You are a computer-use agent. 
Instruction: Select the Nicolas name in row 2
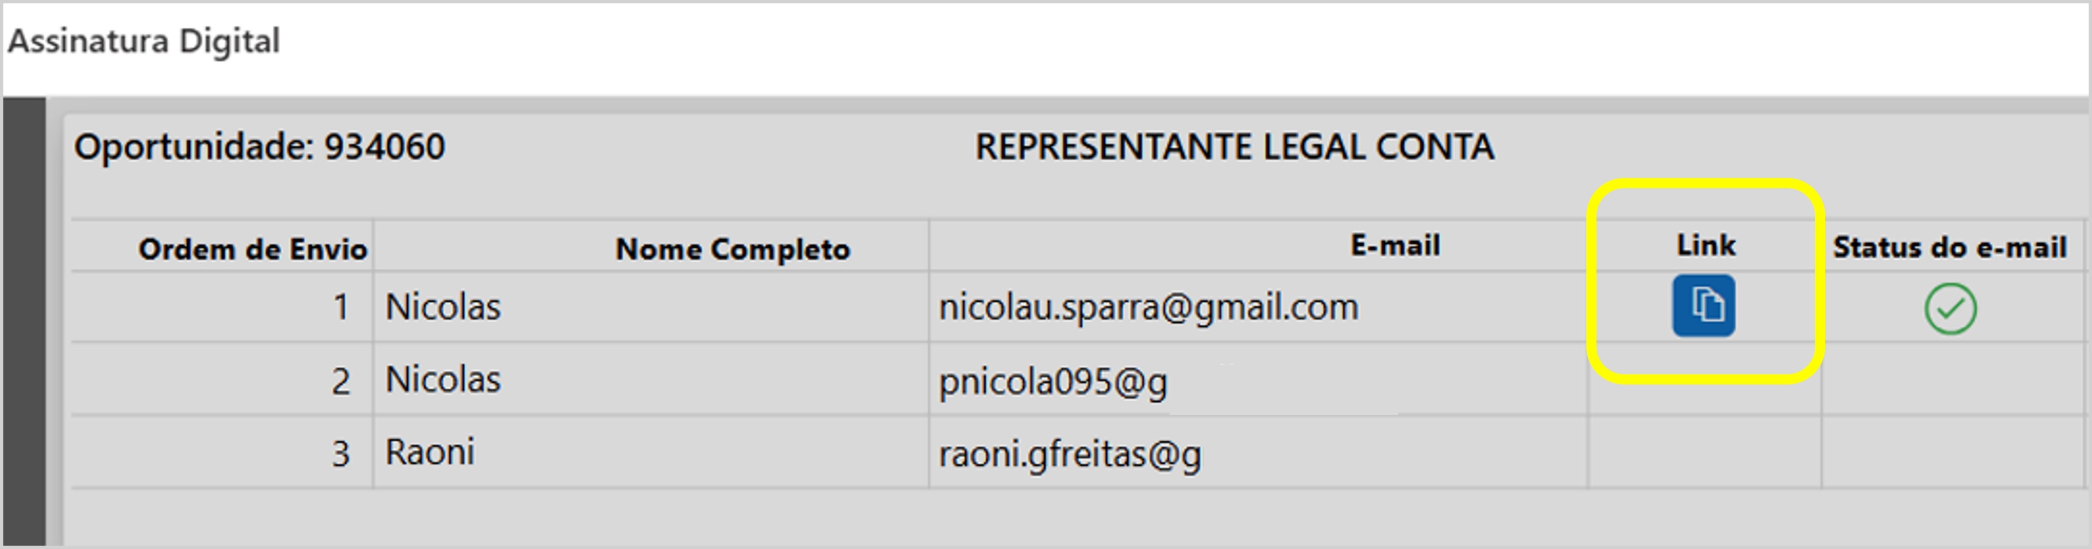point(443,380)
